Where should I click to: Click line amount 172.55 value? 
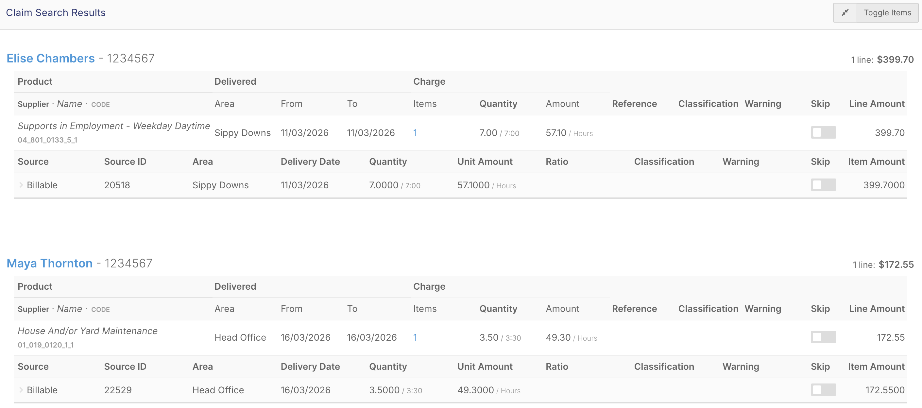point(891,337)
